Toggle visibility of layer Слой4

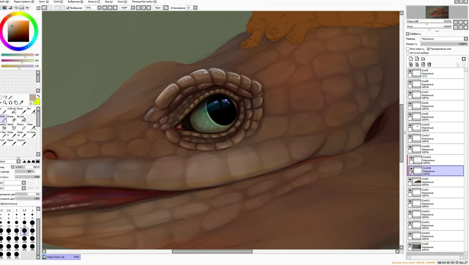[410, 180]
